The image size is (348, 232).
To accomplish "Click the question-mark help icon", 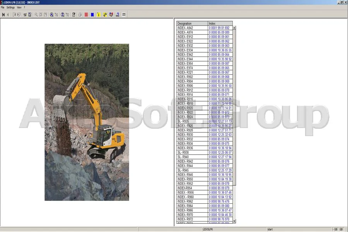I will 117,14.
